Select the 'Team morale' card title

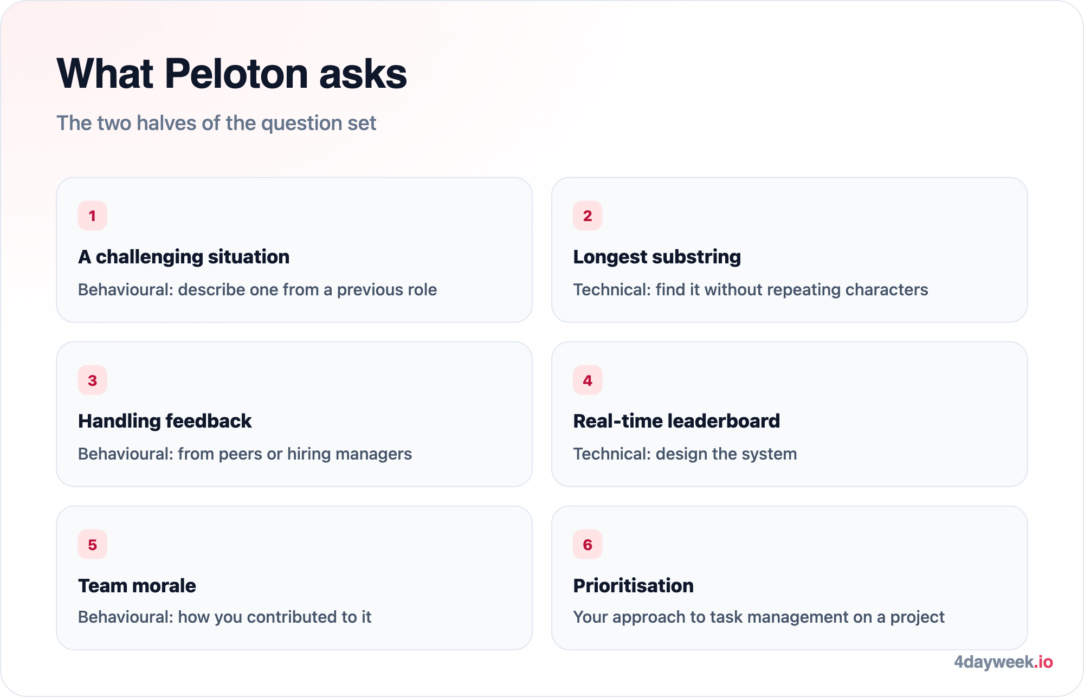137,586
